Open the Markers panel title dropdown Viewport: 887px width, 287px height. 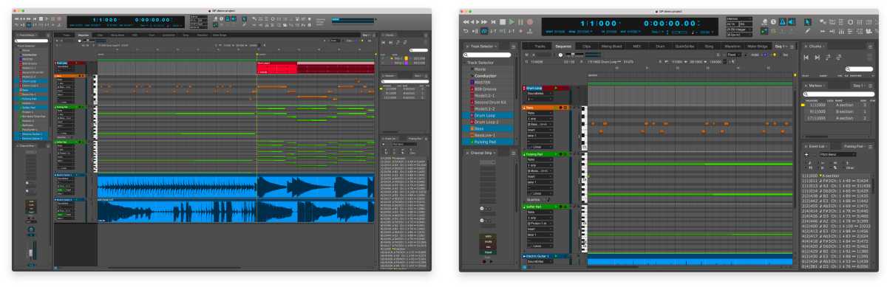click(x=816, y=86)
